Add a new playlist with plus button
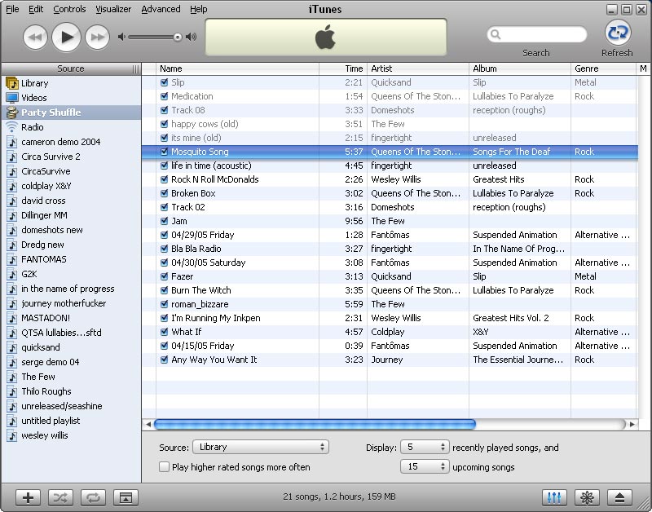Image resolution: width=652 pixels, height=512 pixels. tap(28, 497)
